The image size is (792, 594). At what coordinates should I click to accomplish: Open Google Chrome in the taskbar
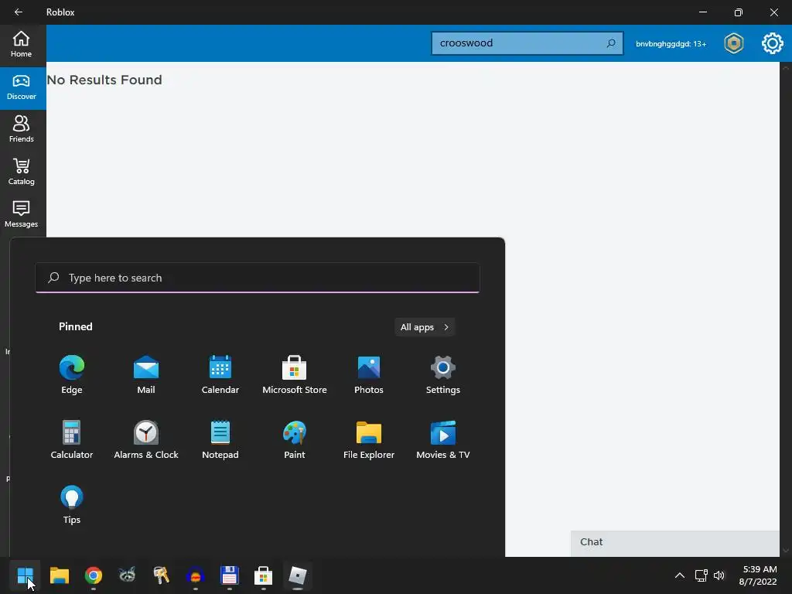pyautogui.click(x=94, y=575)
